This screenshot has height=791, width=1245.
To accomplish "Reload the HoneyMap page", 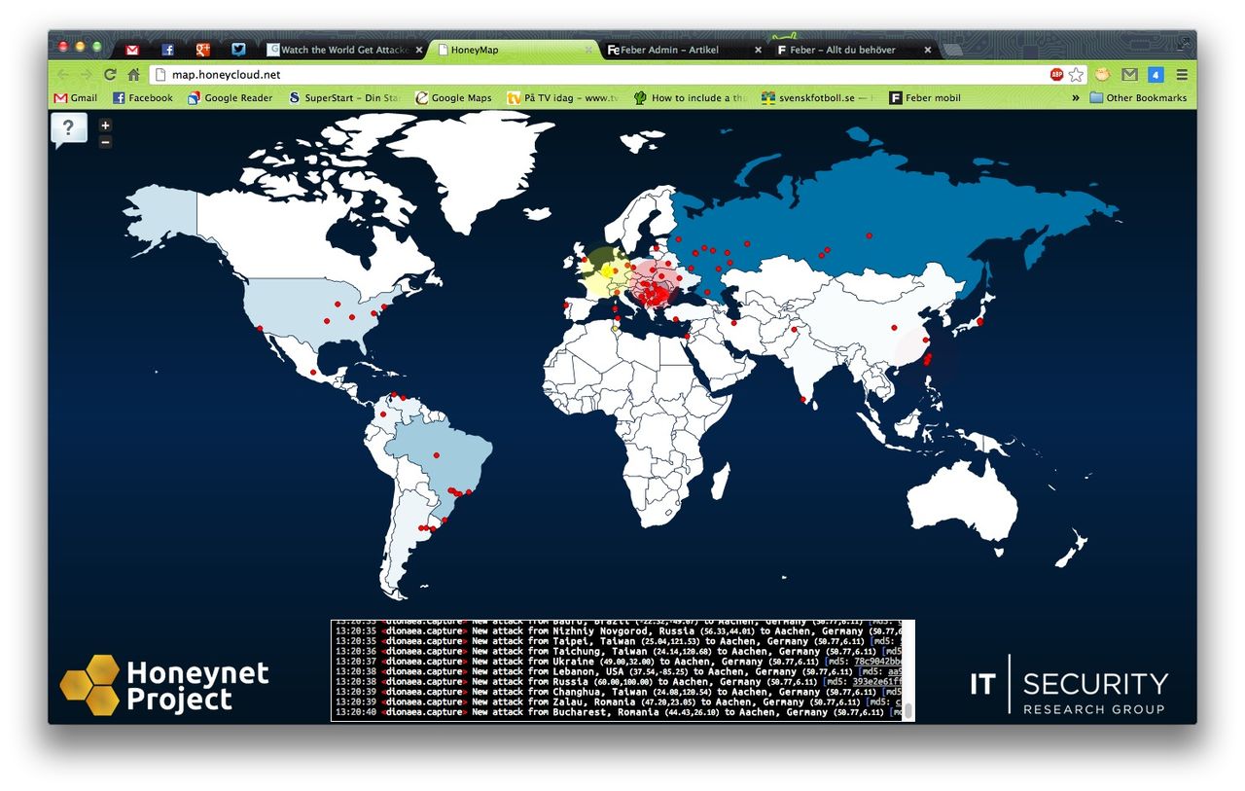I will tap(110, 74).
